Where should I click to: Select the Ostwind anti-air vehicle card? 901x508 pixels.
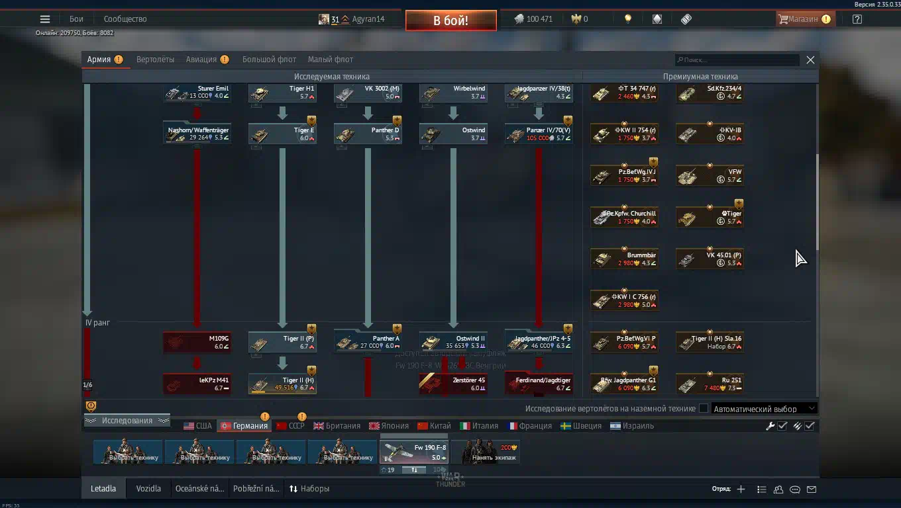point(453,134)
